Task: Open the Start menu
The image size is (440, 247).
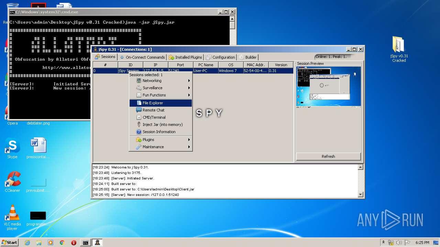Action: coord(9,243)
